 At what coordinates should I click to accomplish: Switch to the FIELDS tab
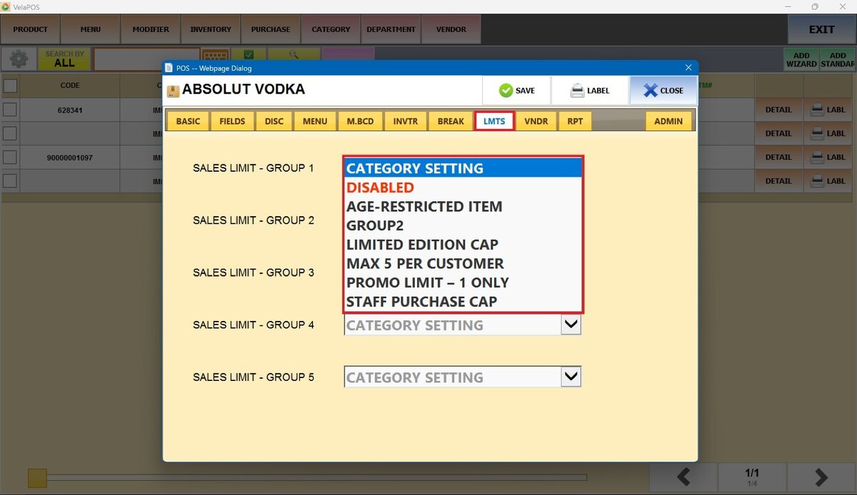[232, 121]
